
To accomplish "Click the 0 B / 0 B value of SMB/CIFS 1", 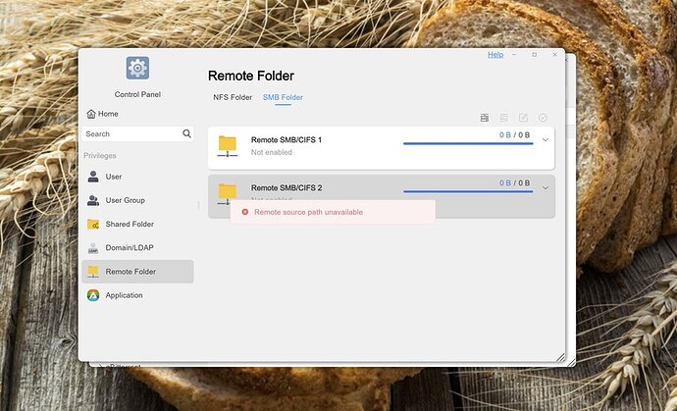I will (x=514, y=135).
